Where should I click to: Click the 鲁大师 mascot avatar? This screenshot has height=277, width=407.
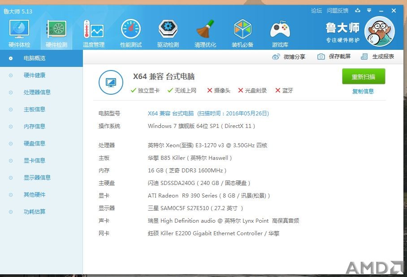point(380,31)
